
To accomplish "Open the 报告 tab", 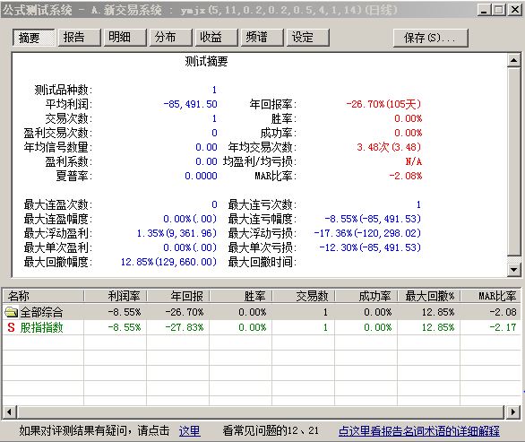I will [80, 37].
